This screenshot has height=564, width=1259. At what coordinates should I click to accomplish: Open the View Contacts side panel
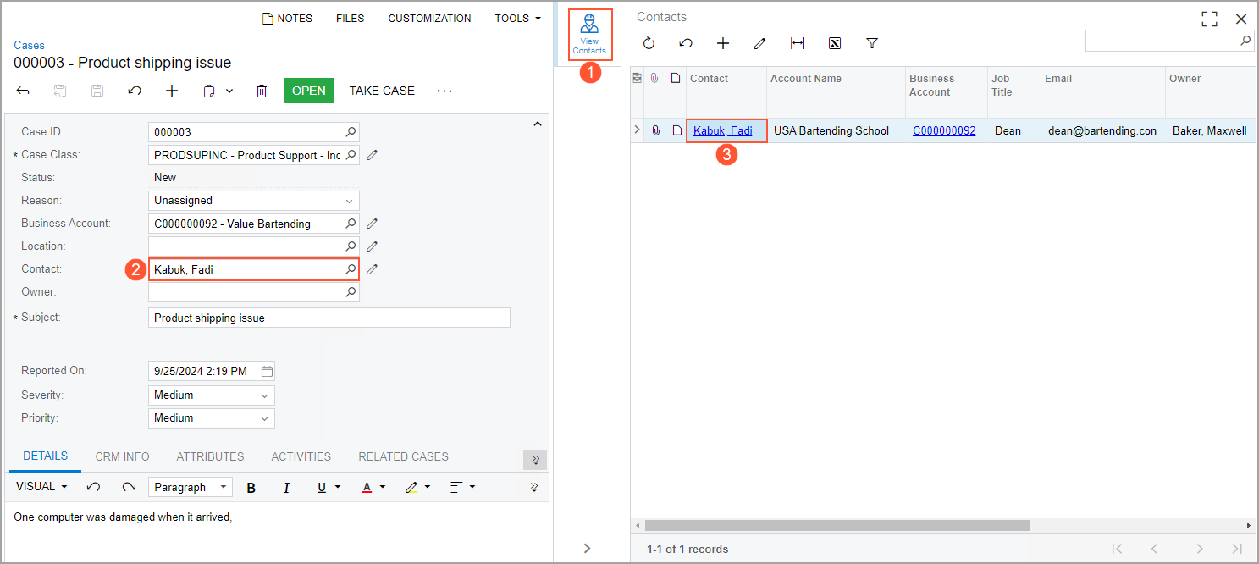click(x=589, y=35)
